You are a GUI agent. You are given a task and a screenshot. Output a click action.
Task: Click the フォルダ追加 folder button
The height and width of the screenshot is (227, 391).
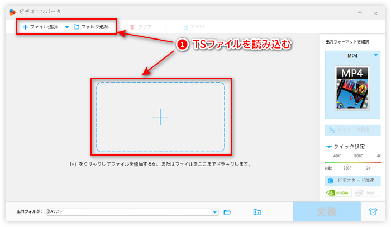pos(91,27)
